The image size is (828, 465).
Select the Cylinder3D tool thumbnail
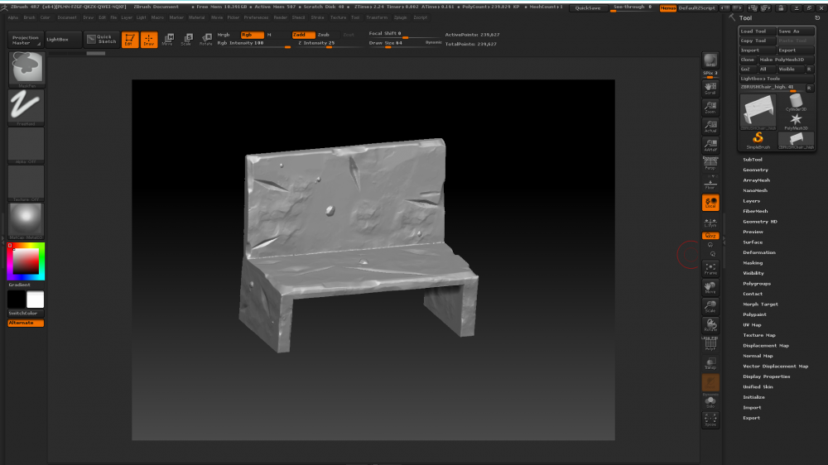tap(796, 103)
